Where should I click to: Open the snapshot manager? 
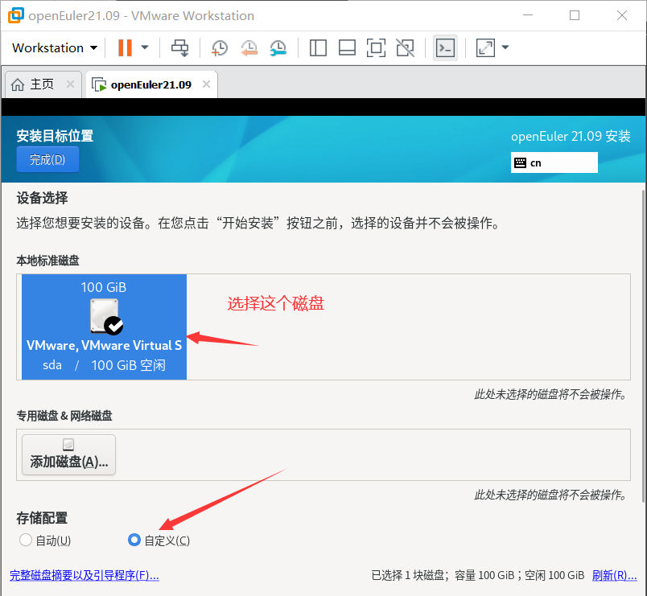pos(278,47)
